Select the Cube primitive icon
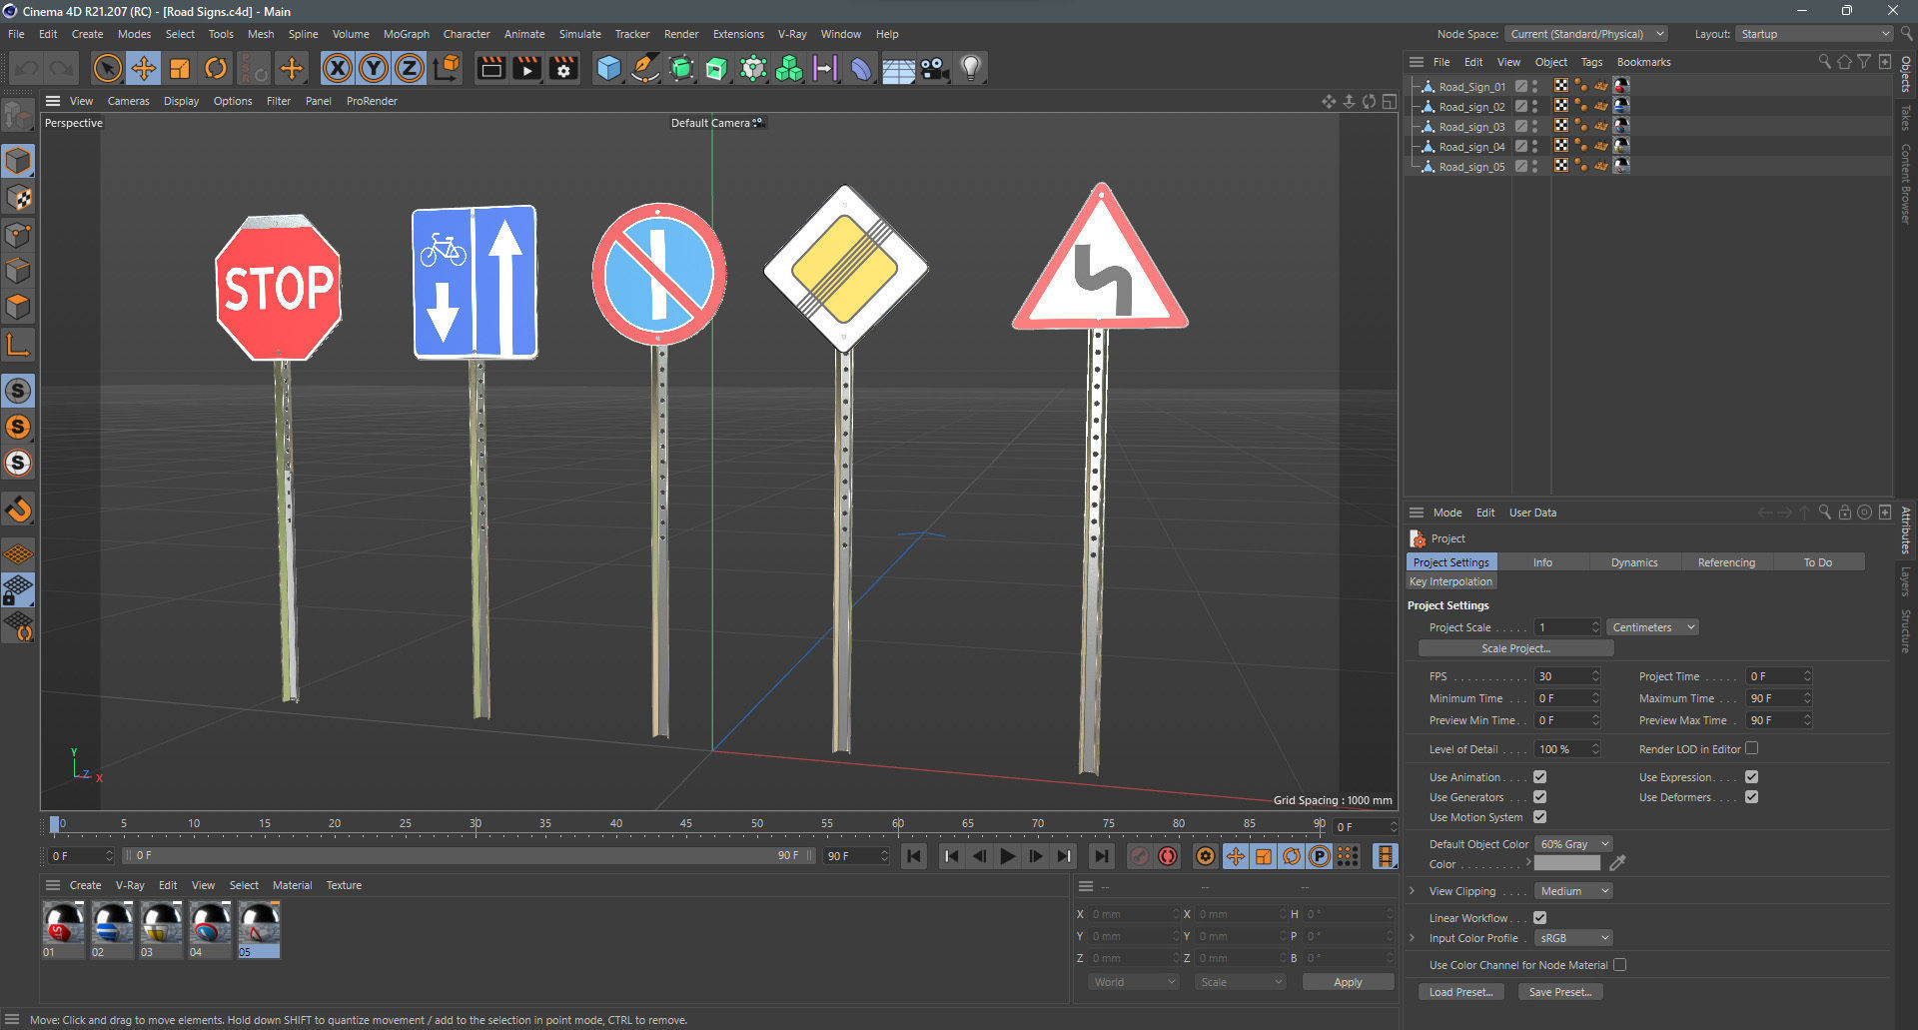1918x1030 pixels. point(608,68)
